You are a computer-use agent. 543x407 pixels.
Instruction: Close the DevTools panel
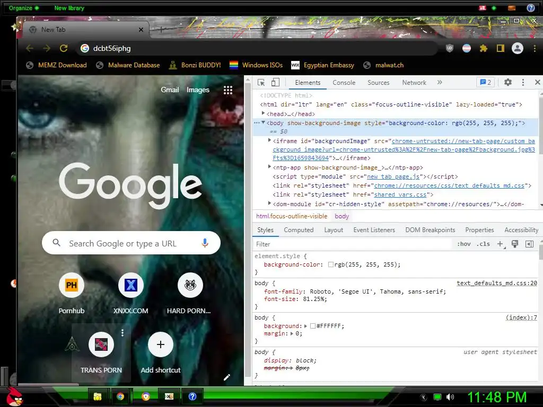[538, 82]
